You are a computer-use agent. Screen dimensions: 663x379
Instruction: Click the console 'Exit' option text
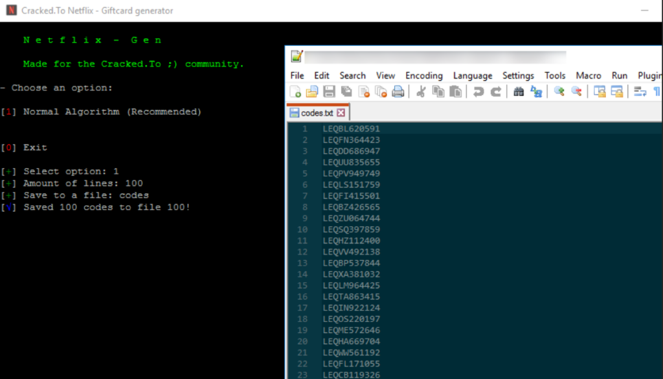tap(35, 147)
